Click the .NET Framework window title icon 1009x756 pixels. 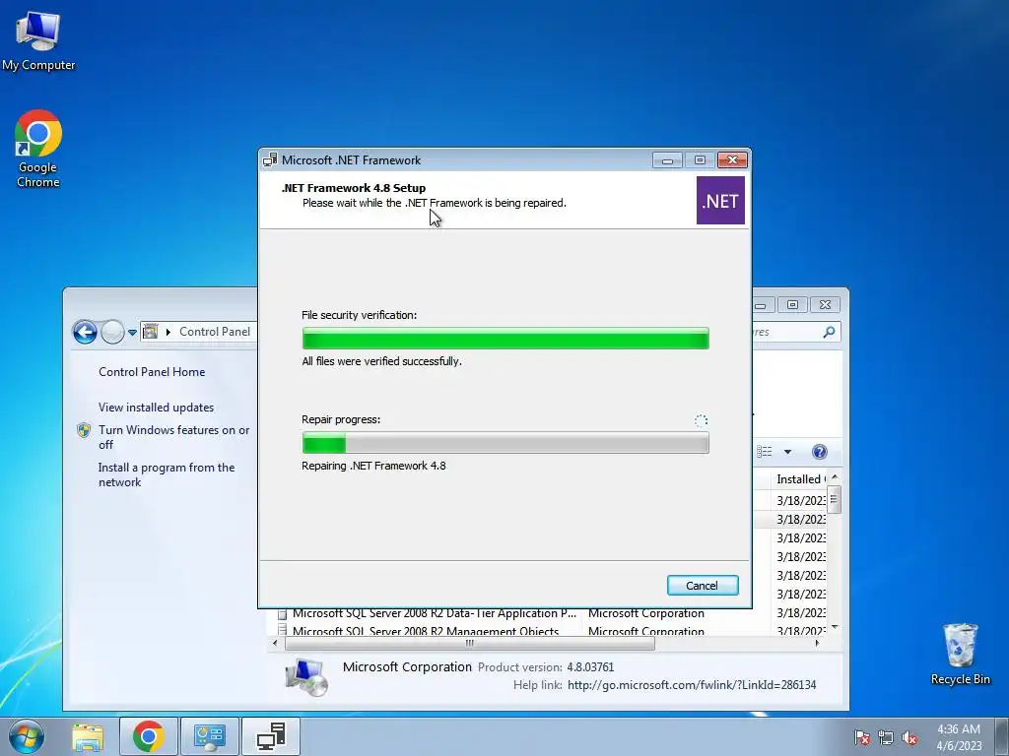point(270,160)
